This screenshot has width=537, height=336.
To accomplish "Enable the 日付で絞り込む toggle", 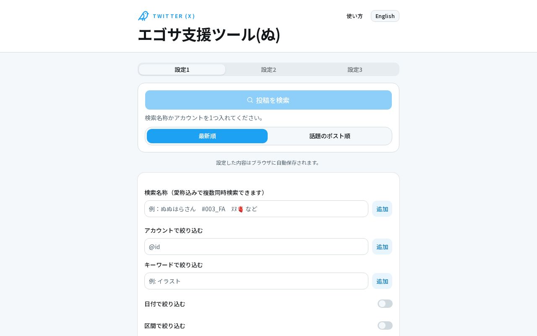I will (385, 304).
